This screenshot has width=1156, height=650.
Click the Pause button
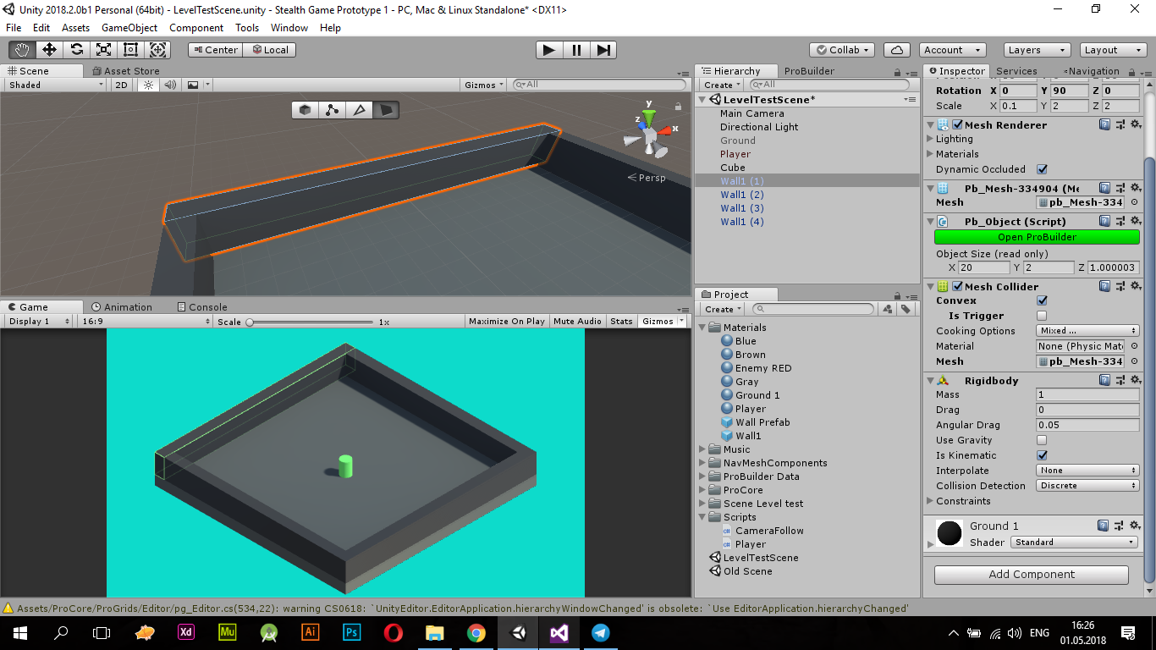(x=576, y=50)
